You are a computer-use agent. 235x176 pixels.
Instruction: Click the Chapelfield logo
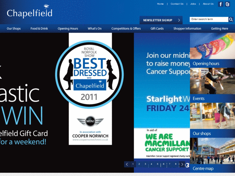[x=29, y=11]
